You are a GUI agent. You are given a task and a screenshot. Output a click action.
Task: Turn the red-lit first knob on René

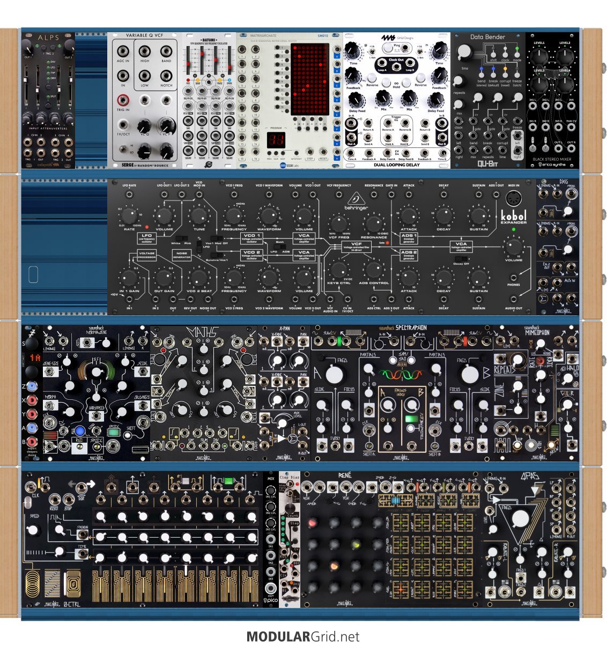tap(311, 523)
